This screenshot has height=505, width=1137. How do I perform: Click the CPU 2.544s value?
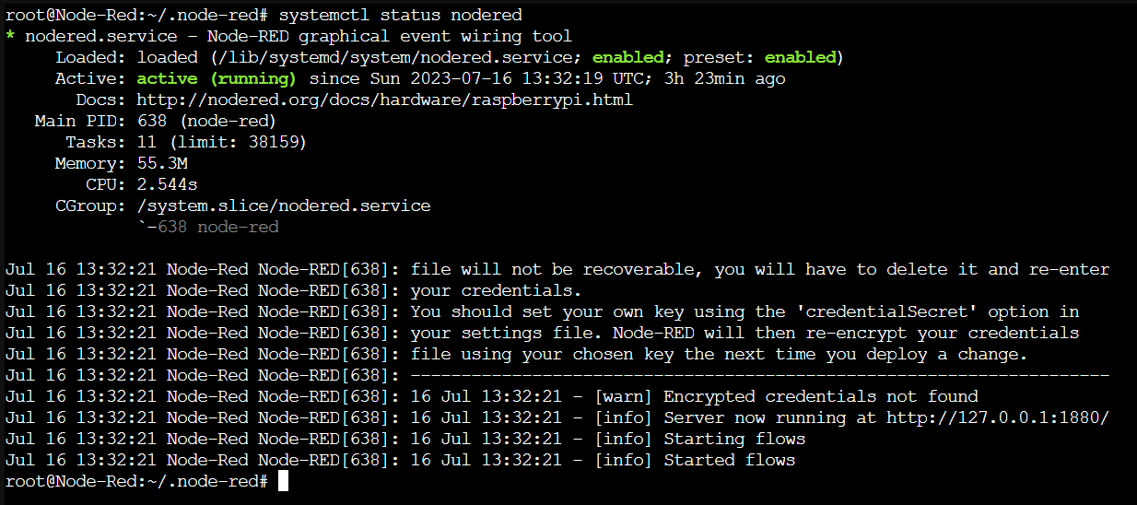tap(167, 184)
